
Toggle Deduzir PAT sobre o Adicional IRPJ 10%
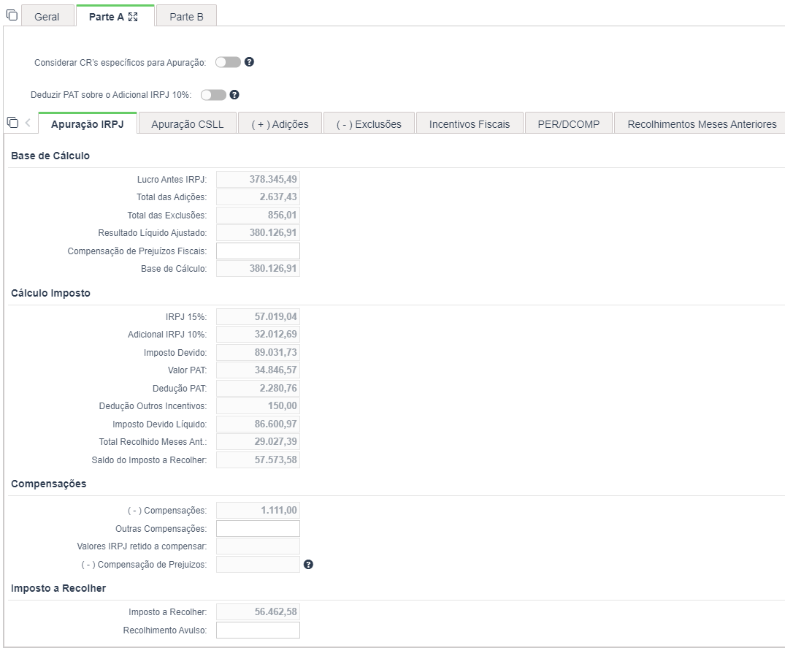coord(213,95)
